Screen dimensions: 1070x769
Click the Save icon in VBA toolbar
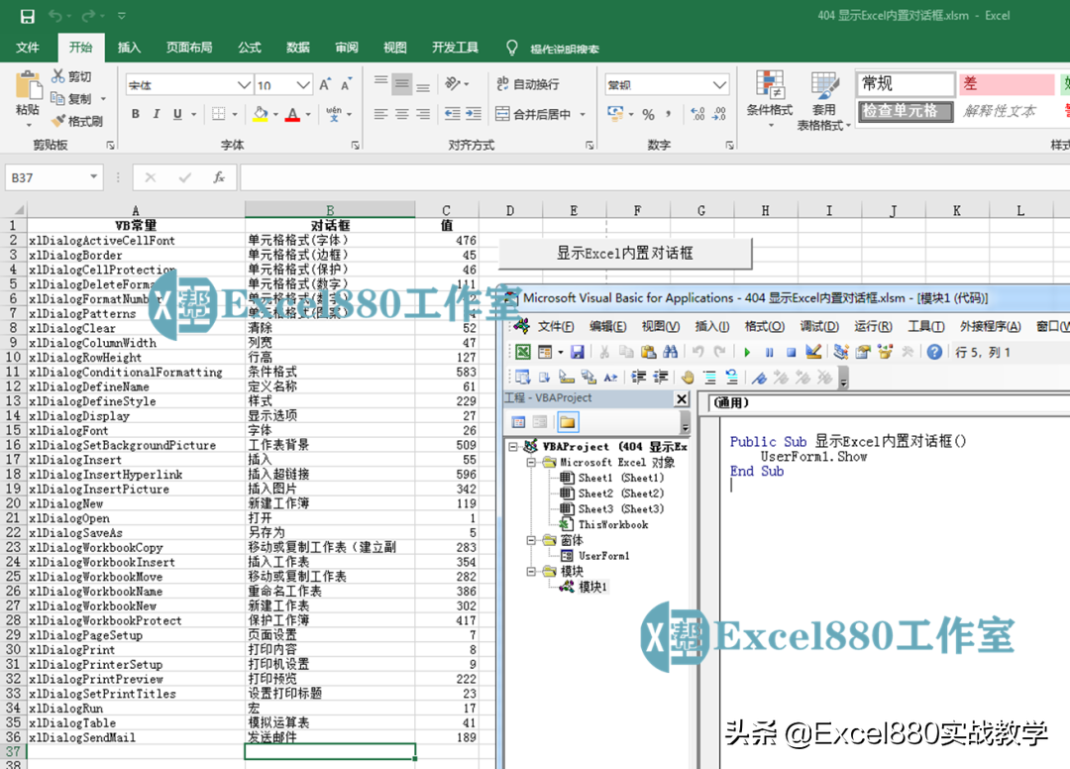[x=578, y=352]
